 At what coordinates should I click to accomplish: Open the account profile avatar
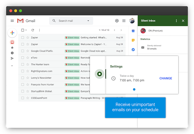tap(132, 21)
